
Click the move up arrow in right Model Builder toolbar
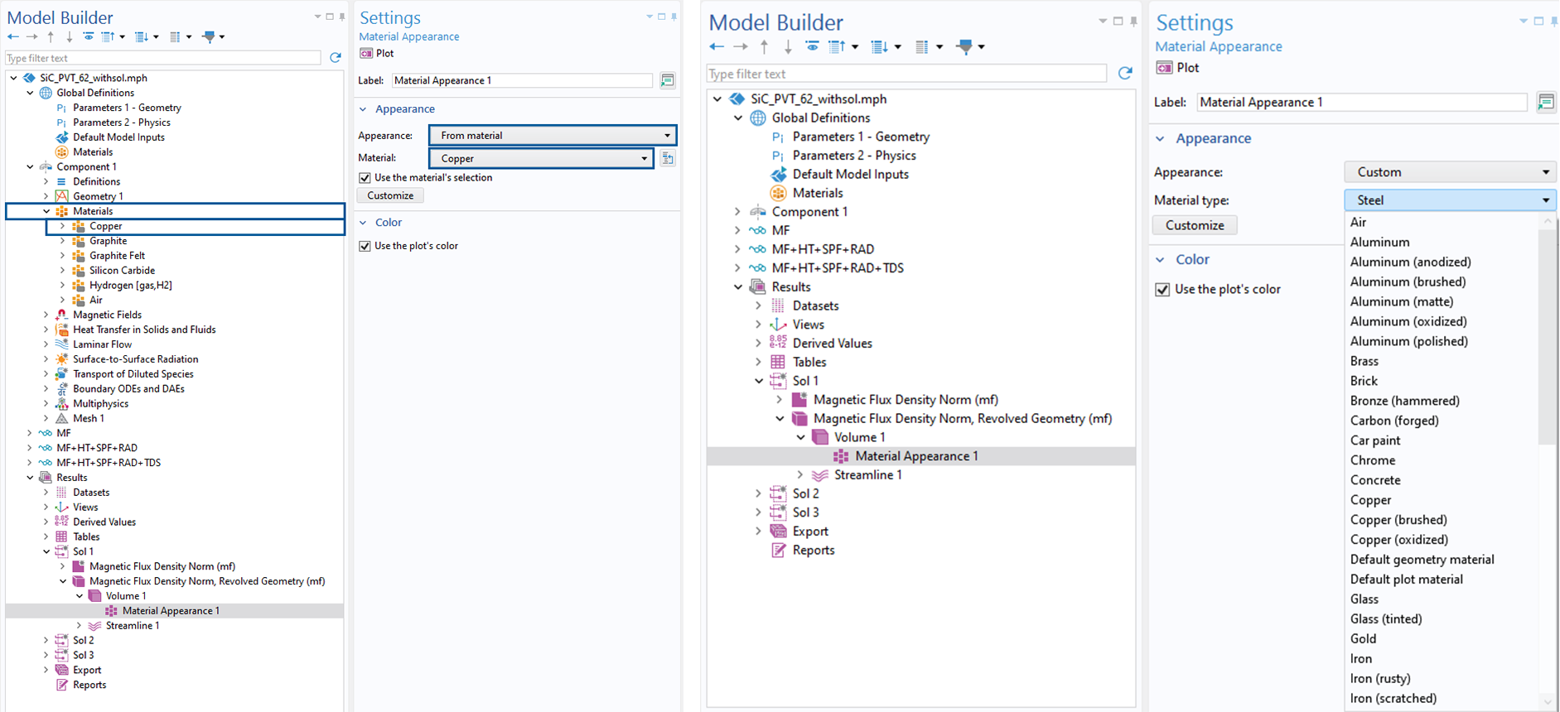[764, 47]
